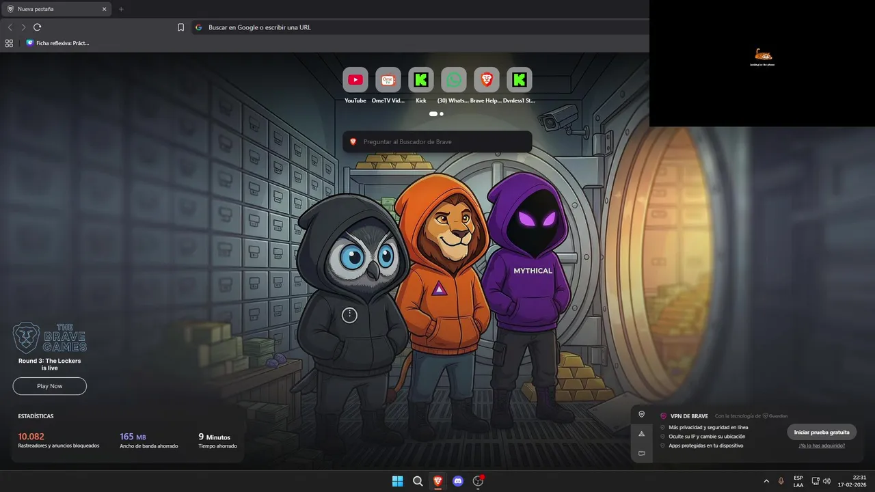Click the 9 Minutos time saved stat
875x492 pixels.
[x=217, y=440]
